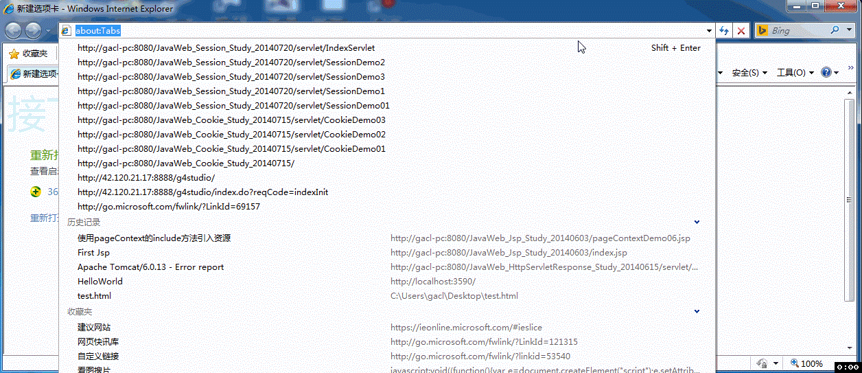
Task: Select the servlet/SessionDemo1 URL suggestion
Action: pos(387,91)
